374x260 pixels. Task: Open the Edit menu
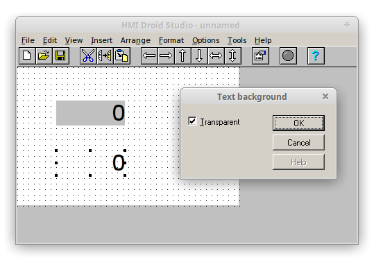click(50, 40)
